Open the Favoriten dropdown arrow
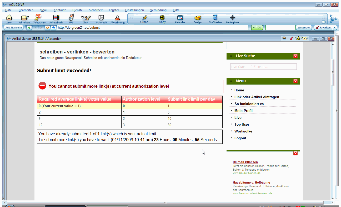Image resolution: width=341 pixels, height=207 pixels. (x=334, y=28)
